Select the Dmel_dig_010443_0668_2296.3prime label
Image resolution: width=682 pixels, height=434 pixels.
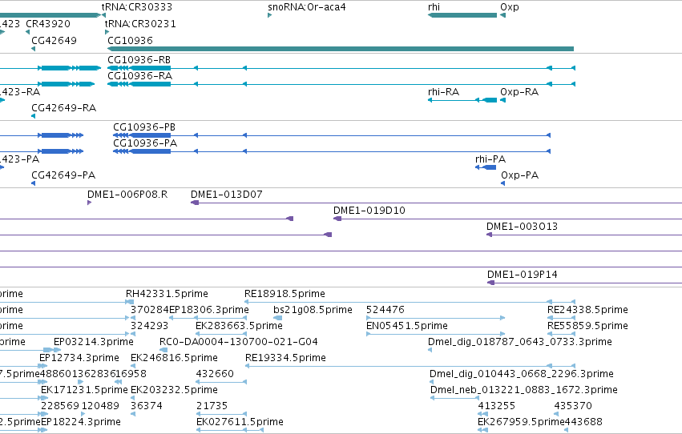522,374
